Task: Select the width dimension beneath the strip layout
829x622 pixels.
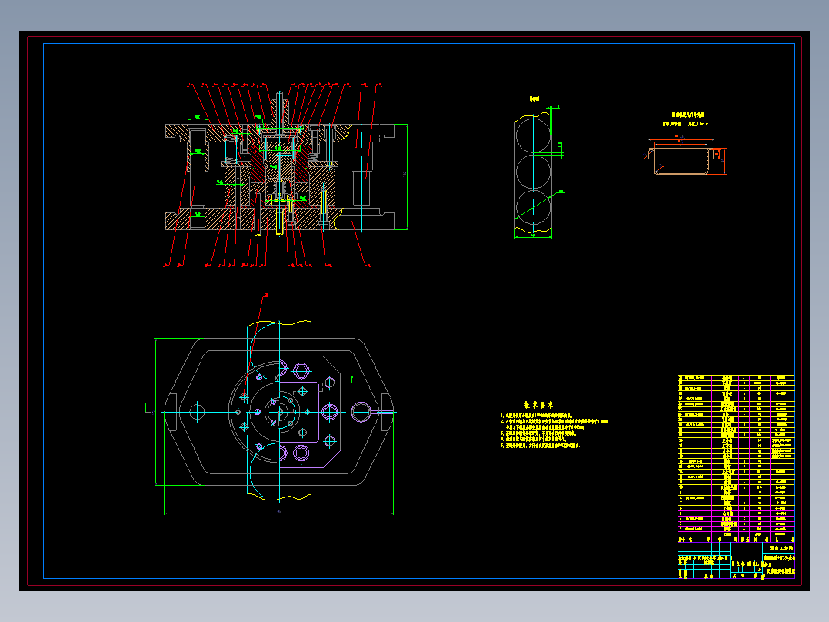Action: [x=534, y=236]
